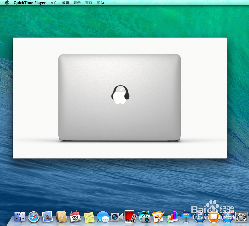Launch Safari from the Dock
This screenshot has width=249, height=226.
click(34, 217)
